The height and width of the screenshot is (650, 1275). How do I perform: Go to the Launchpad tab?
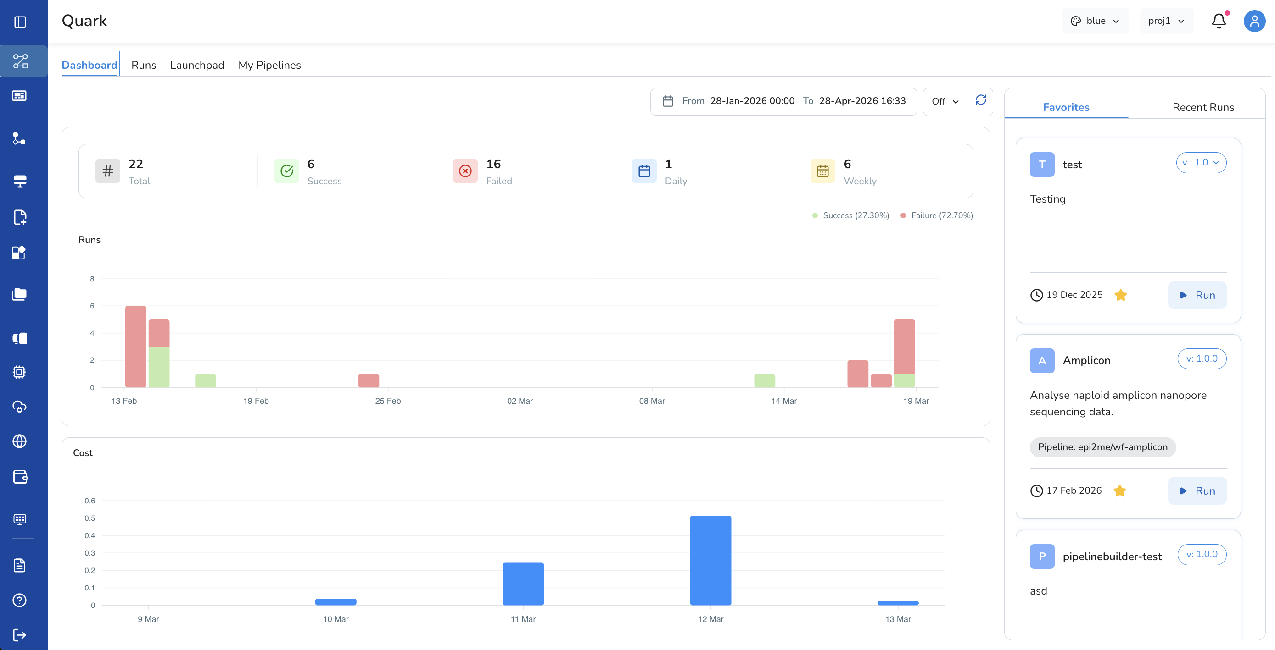197,65
